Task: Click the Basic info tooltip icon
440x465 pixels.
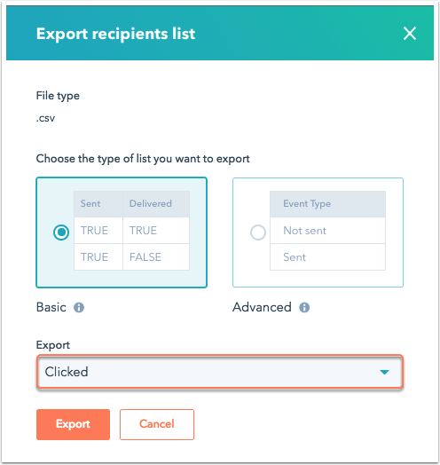Action: pos(79,307)
